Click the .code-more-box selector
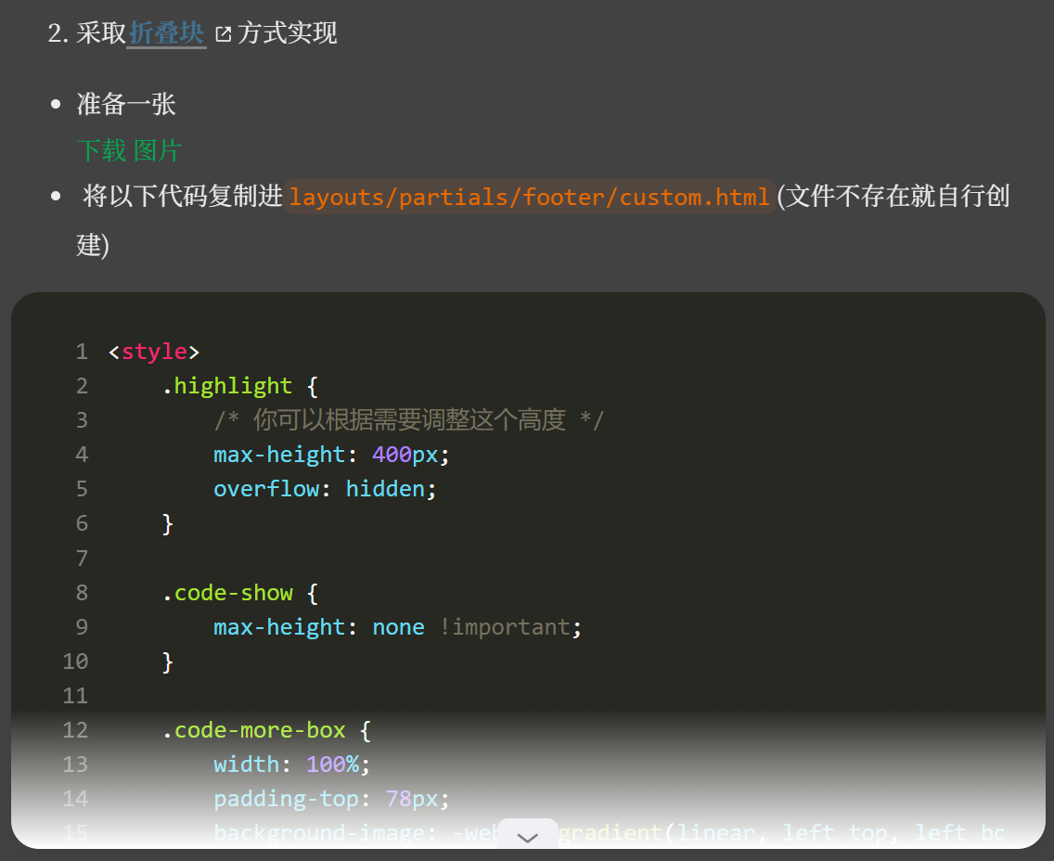 point(254,730)
